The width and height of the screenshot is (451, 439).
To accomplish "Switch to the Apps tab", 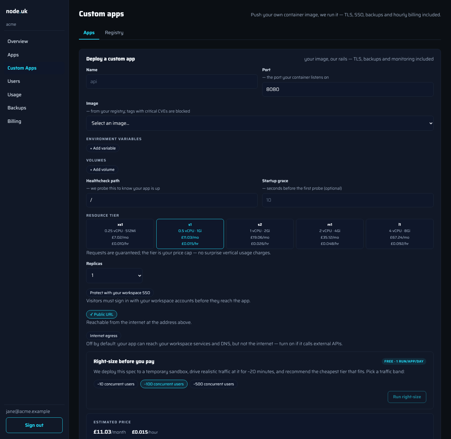I will click(89, 33).
